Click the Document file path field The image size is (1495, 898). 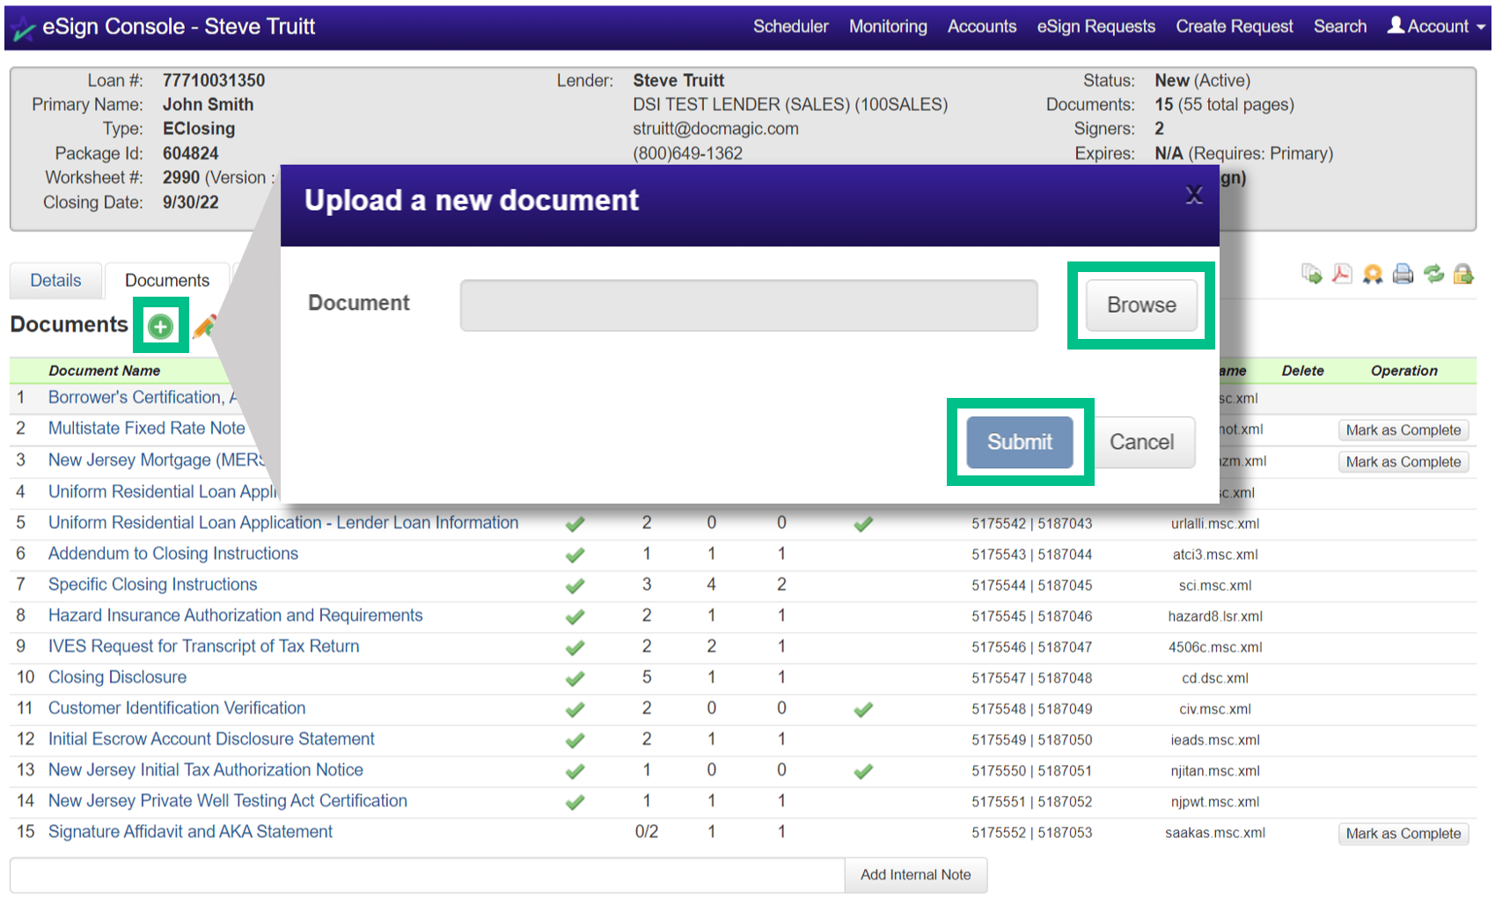(749, 305)
